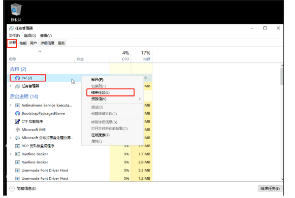Click the Microsoft IME process icon
The width and height of the screenshot is (295, 198).
pyautogui.click(x=17, y=129)
